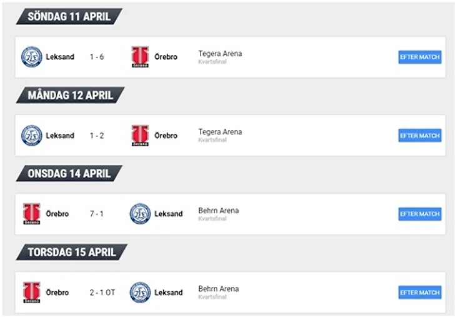Click Leksand logo in the 12 April match
The width and height of the screenshot is (456, 317).
(32, 136)
